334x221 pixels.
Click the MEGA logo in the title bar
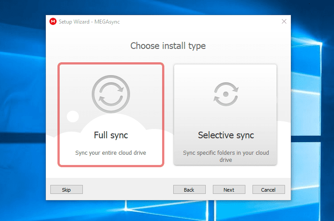53,21
